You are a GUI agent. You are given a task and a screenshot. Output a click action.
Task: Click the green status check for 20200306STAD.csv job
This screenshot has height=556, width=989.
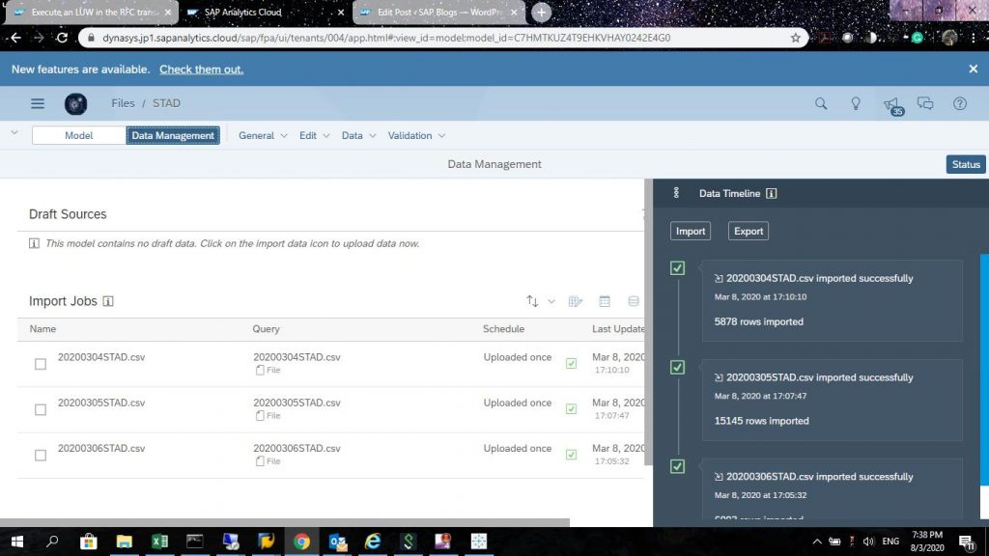pos(571,455)
